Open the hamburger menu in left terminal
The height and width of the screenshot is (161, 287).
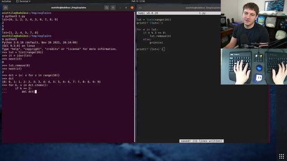(113, 8)
